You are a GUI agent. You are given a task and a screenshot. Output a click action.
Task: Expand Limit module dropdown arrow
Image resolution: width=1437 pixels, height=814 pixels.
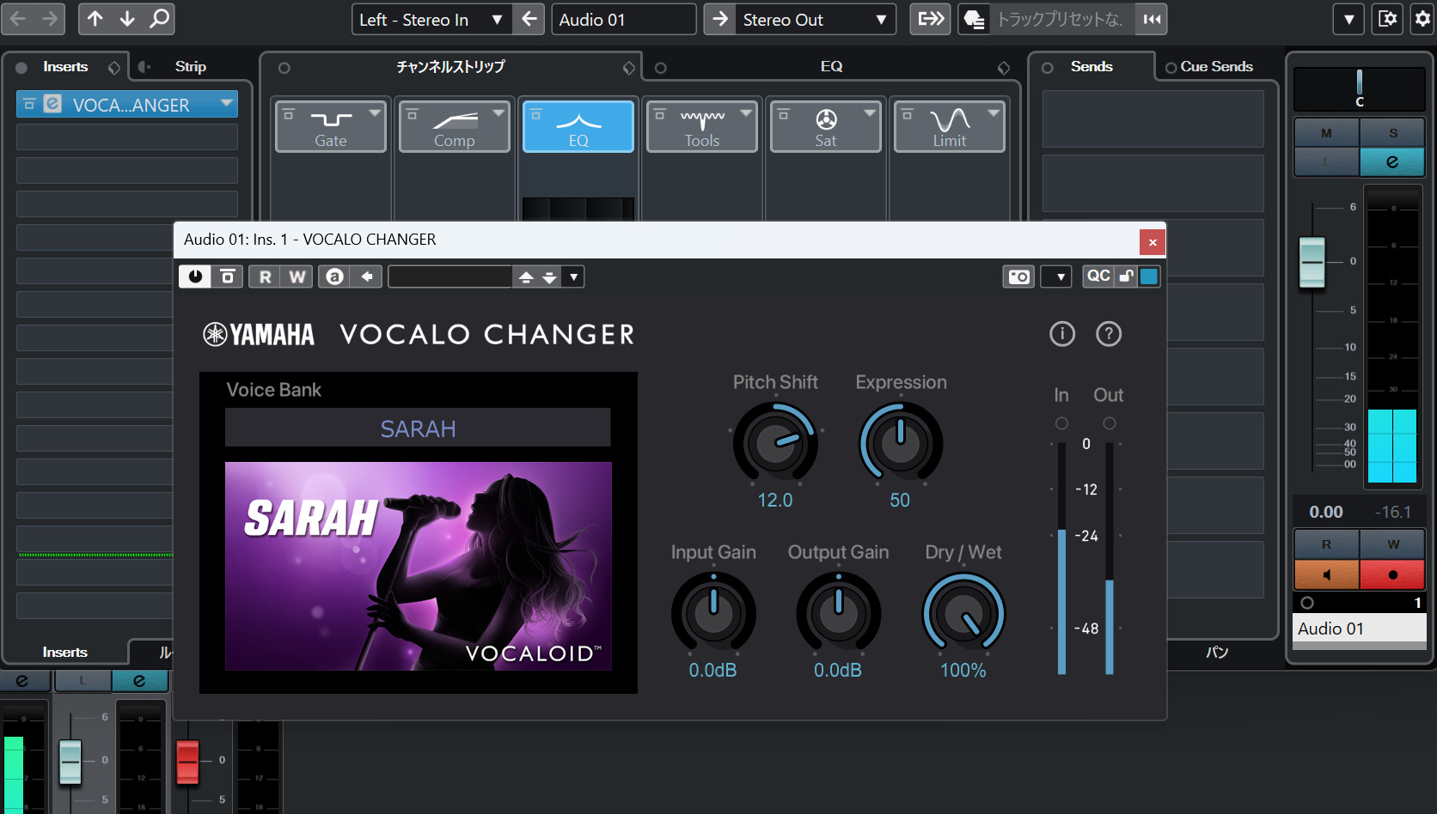click(x=994, y=112)
